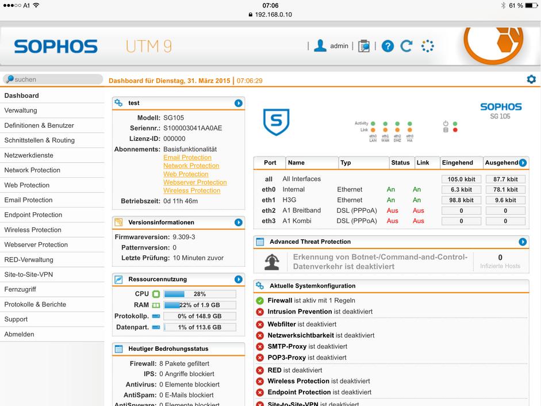The width and height of the screenshot is (541, 406).
Task: Follow the Web Protection subscription link
Action: click(x=186, y=174)
